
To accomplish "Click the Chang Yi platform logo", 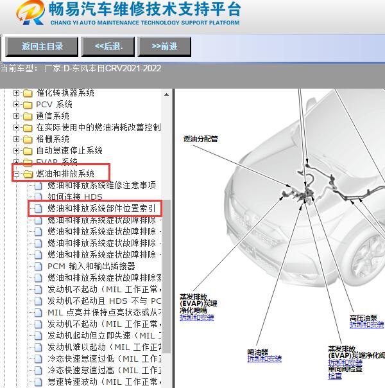I will (30, 12).
